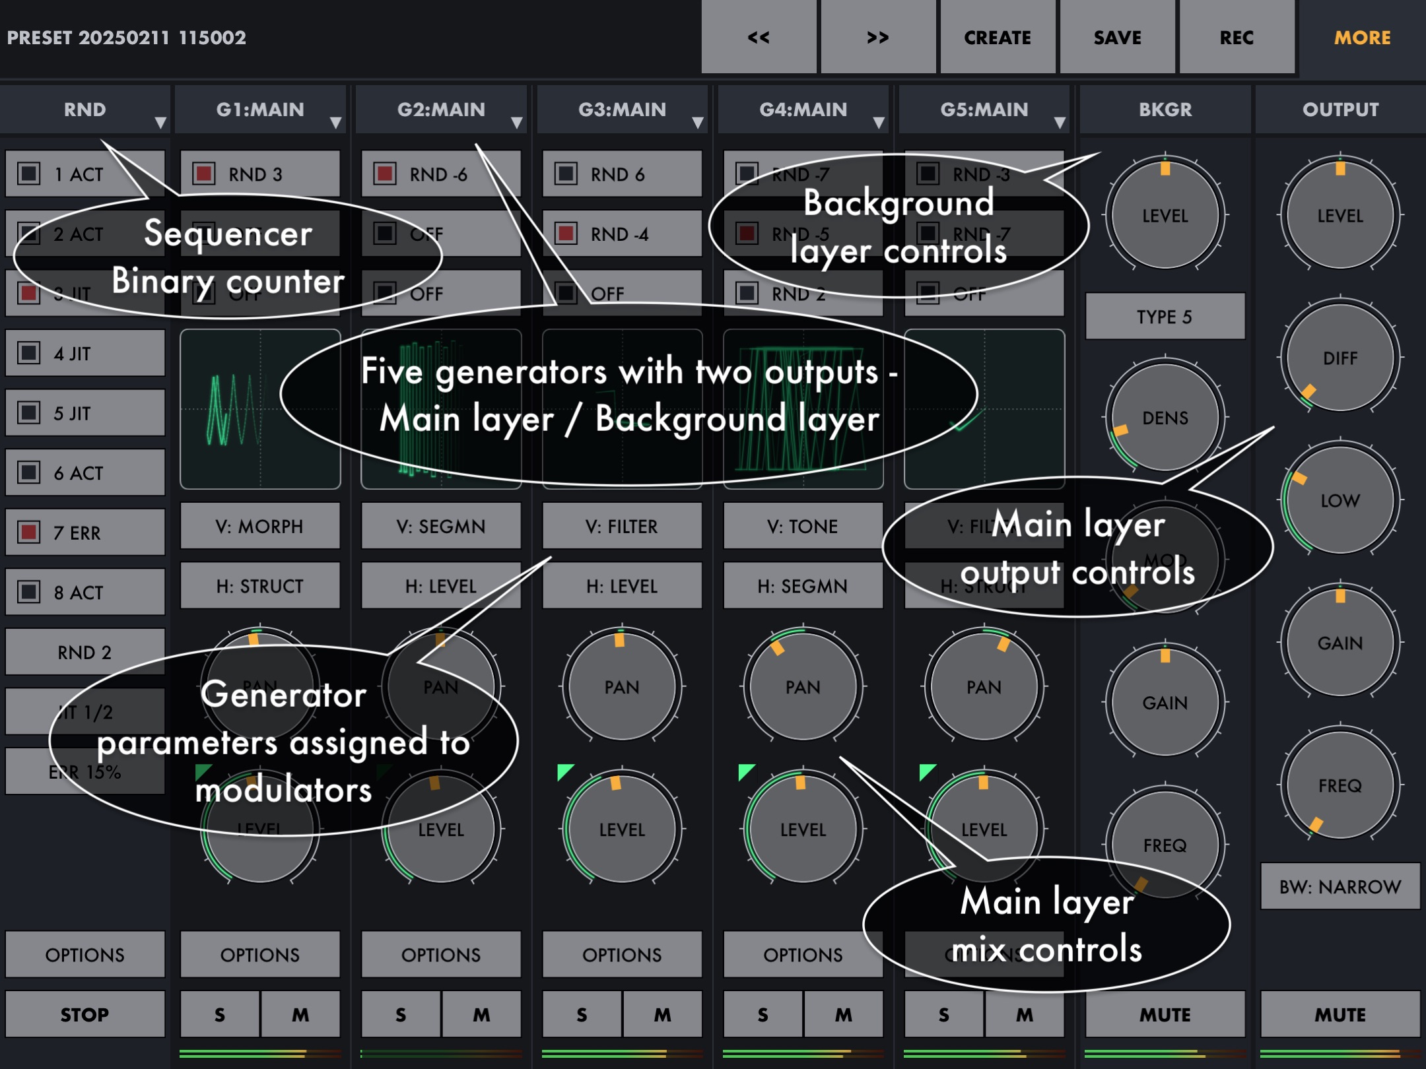Toggle sequencer step 1 ACT

pyautogui.click(x=85, y=174)
